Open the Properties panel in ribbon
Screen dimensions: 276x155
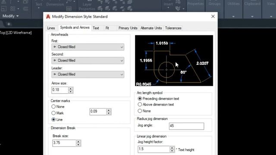pyautogui.click(x=195, y=4)
